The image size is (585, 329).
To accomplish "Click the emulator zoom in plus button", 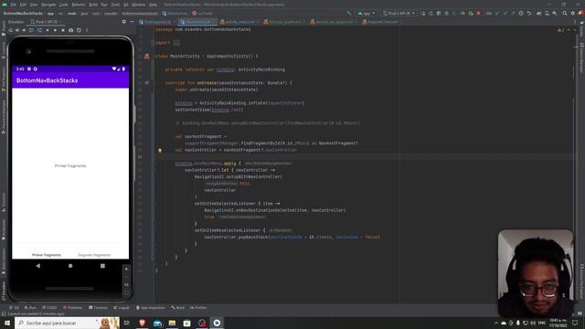I will point(126,269).
